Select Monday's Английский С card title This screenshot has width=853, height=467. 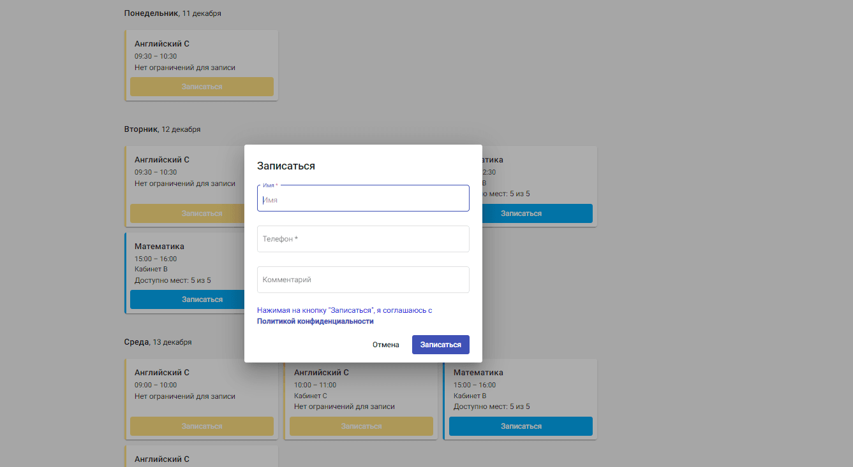point(162,44)
